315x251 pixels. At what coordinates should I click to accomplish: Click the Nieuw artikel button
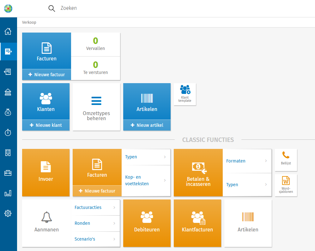point(147,125)
